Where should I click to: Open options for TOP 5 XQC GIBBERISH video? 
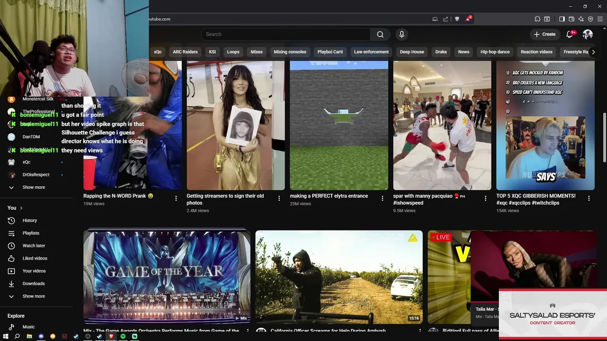[589, 198]
